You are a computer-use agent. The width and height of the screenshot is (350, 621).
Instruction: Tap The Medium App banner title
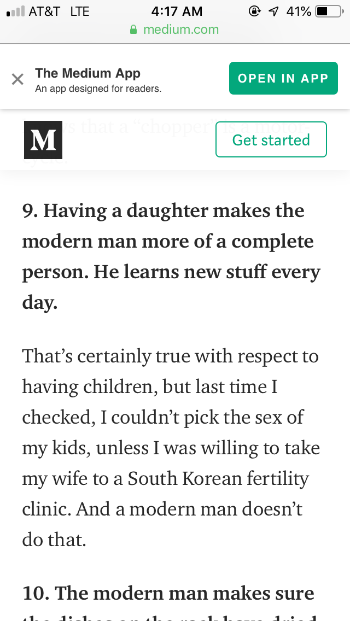tap(87, 73)
